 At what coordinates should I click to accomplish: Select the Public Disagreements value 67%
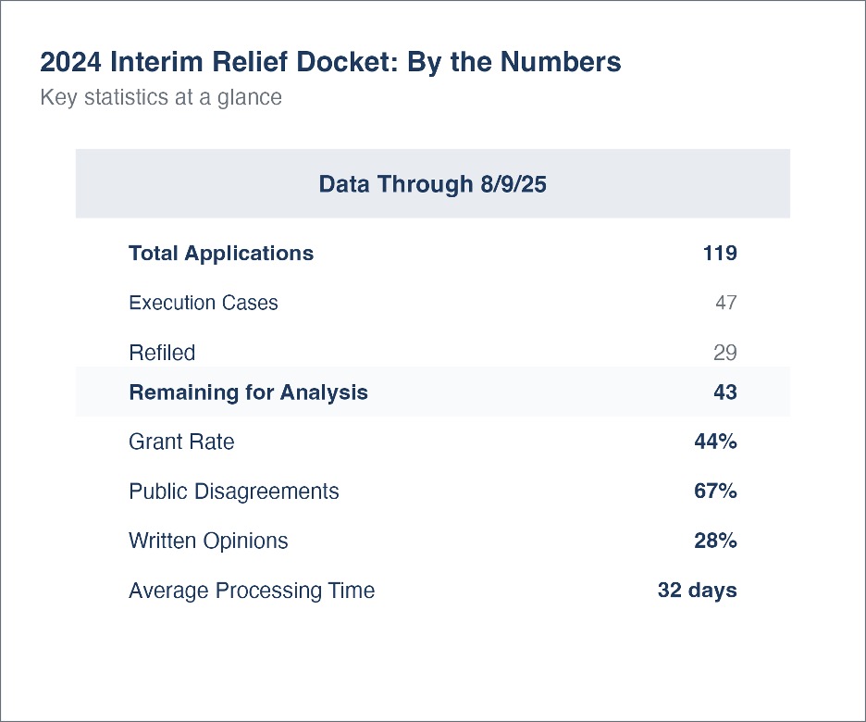[715, 492]
